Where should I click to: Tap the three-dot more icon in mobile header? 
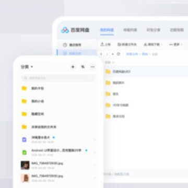click(x=92, y=67)
